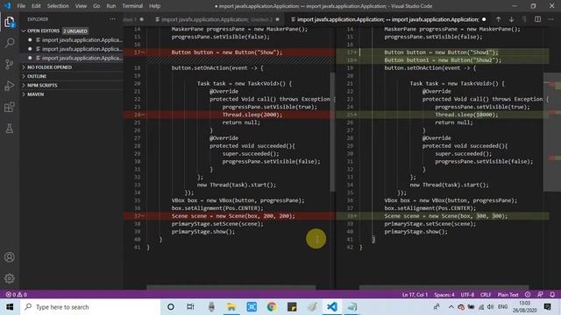The image size is (561, 315).
Task: Open Task View on taskbar
Action: pyautogui.click(x=190, y=307)
